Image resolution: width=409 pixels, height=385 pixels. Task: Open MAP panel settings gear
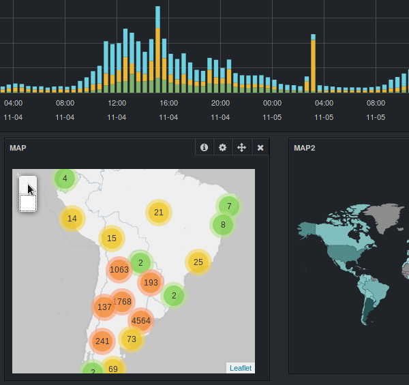pos(222,148)
